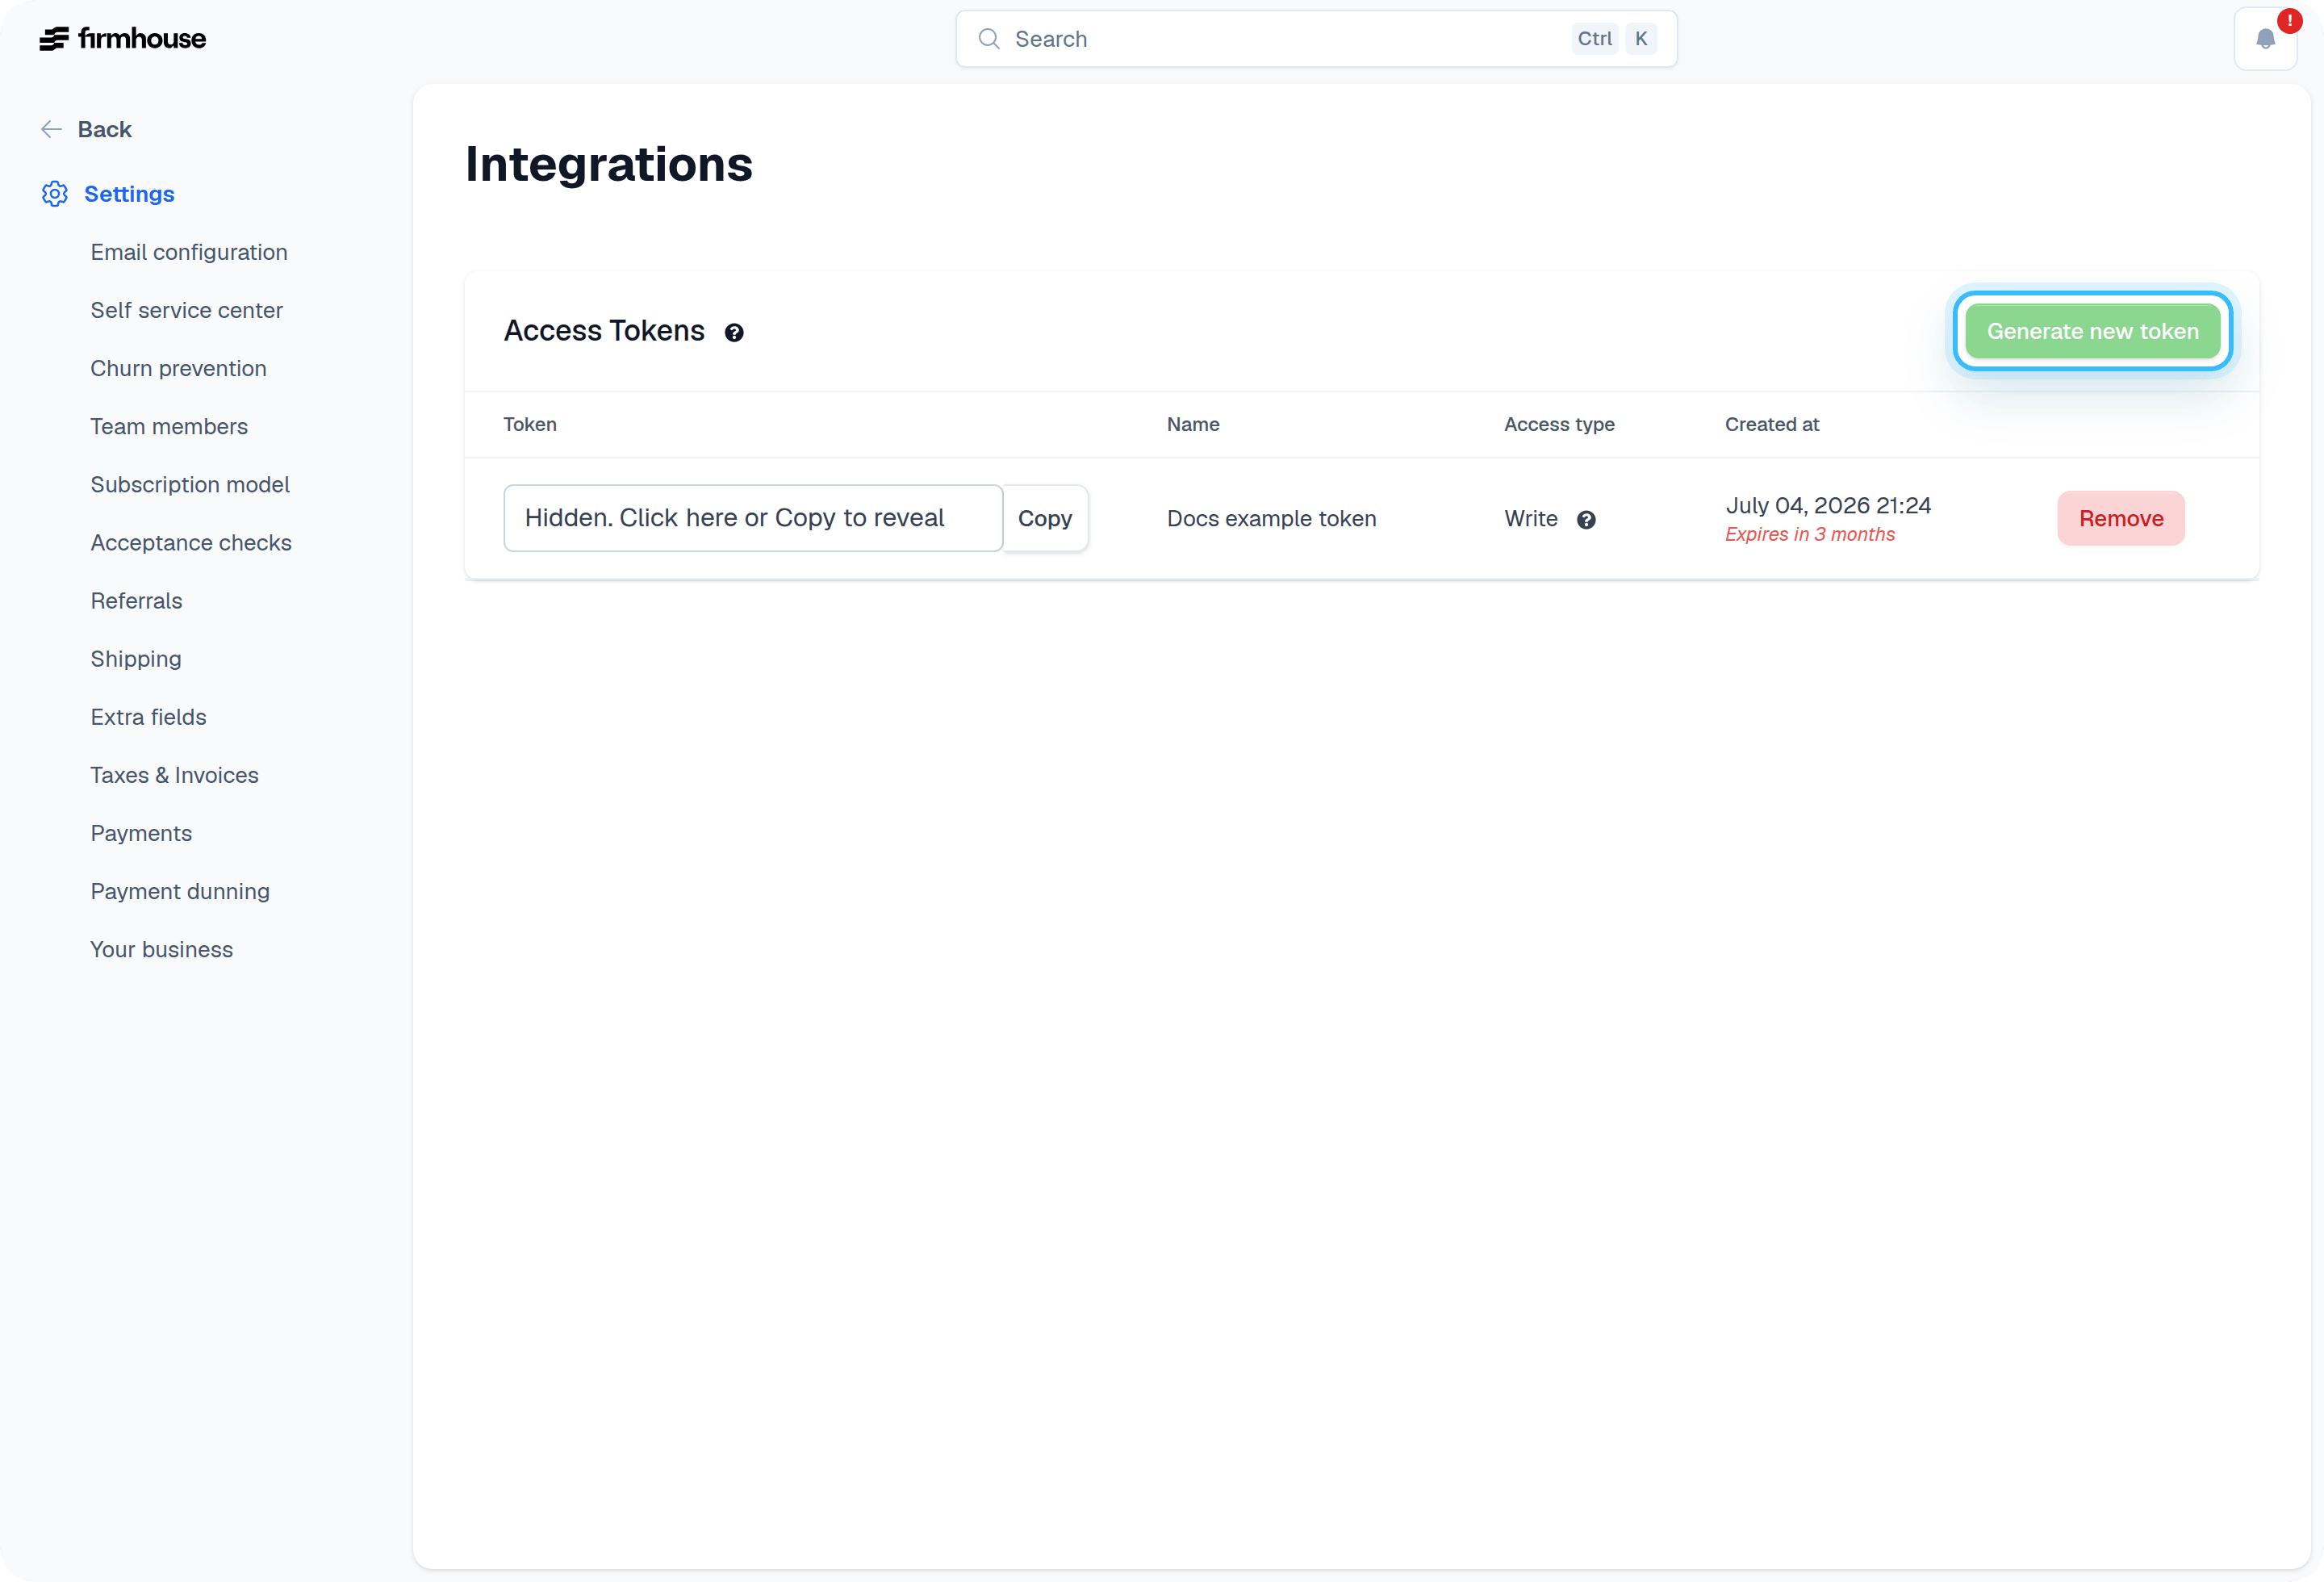Open Payments settings
Screen dimensions: 2324x1582
[141, 832]
